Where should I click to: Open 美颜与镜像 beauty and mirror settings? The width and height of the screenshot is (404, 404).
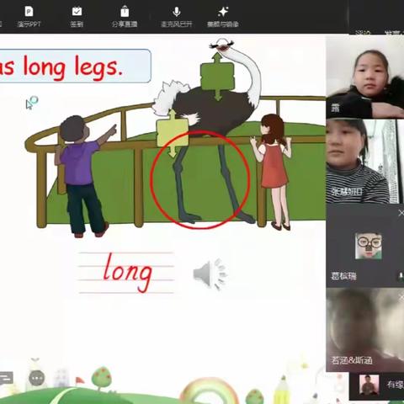tap(223, 17)
